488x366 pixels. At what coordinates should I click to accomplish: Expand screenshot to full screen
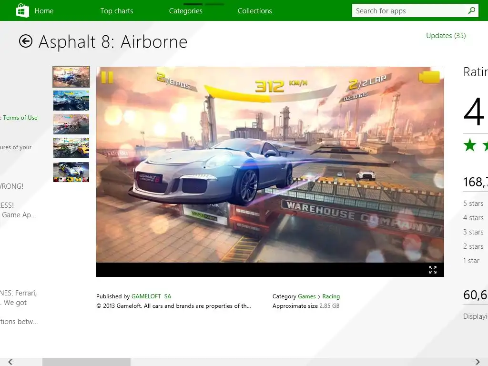[x=433, y=270]
